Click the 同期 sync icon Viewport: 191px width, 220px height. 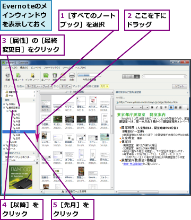pyautogui.click(x=7, y=76)
